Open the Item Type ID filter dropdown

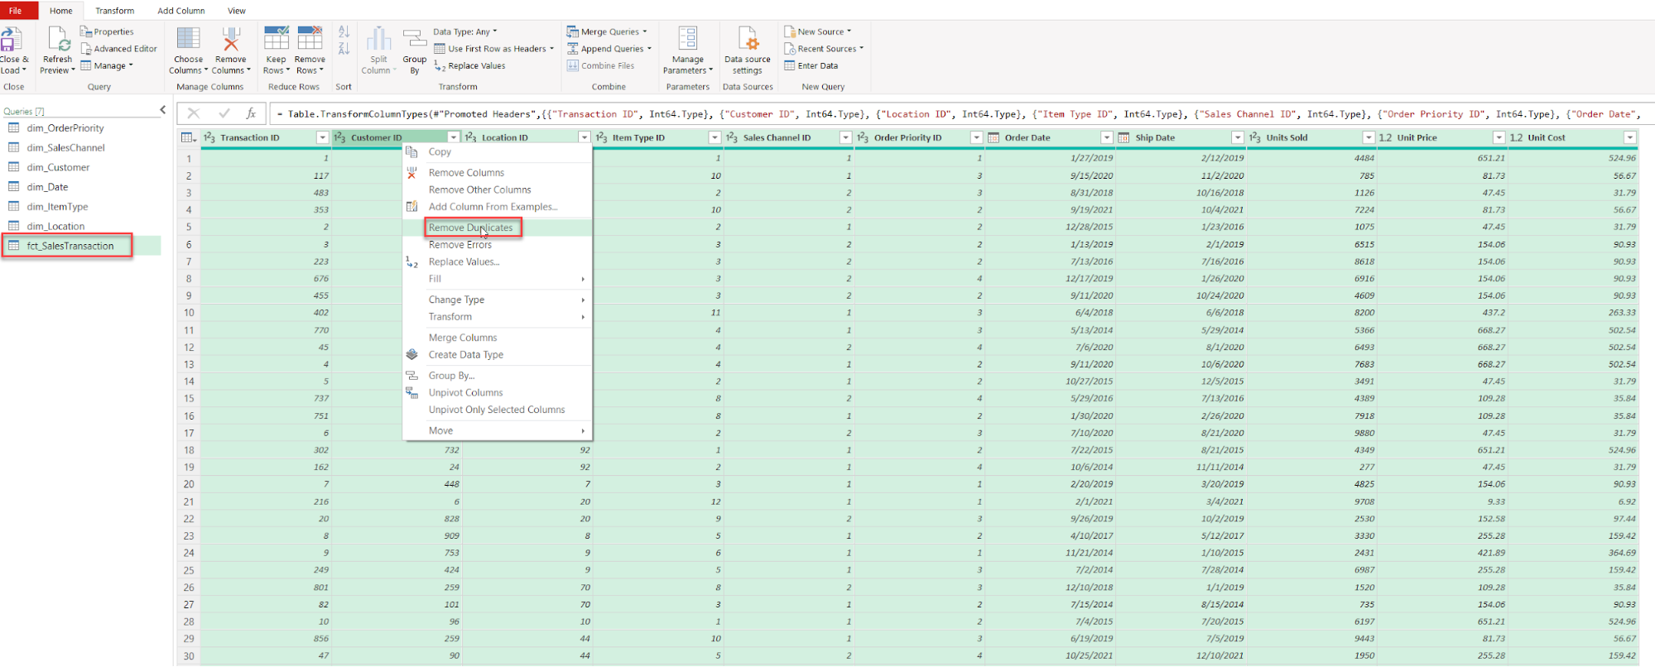[714, 137]
